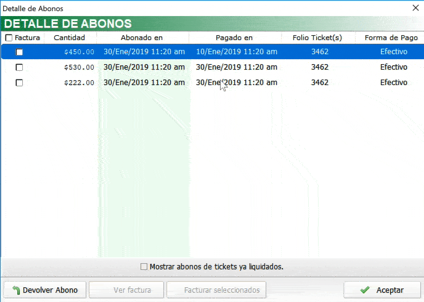Image resolution: width=424 pixels, height=302 pixels.
Task: Click the Devolver Abono button
Action: point(45,290)
